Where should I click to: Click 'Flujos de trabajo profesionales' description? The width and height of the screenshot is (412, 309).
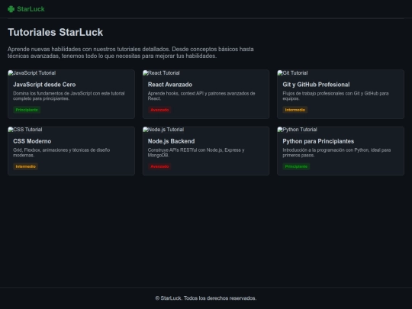336,96
